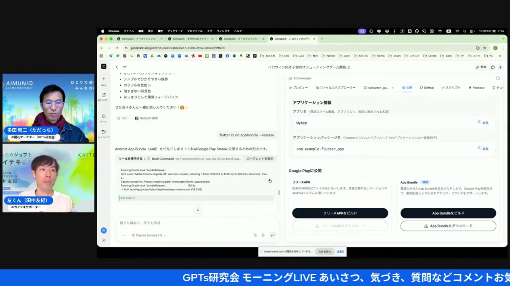510x286 pixels.
Task: Switch to the プレビュー tab
Action: point(298,88)
